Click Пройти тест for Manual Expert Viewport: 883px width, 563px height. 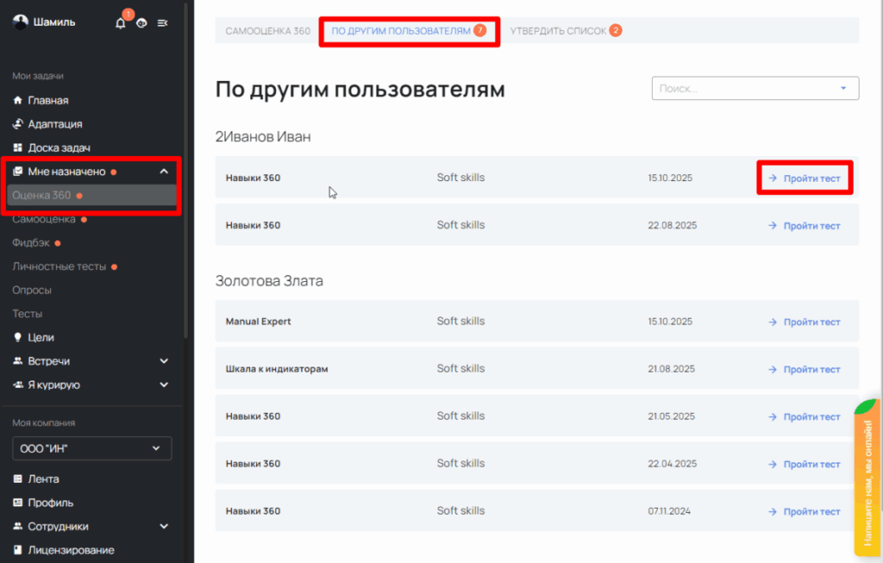coord(804,322)
